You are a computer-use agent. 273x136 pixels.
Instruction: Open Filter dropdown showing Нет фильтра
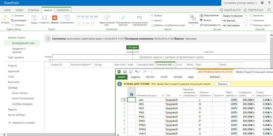pos(234,21)
